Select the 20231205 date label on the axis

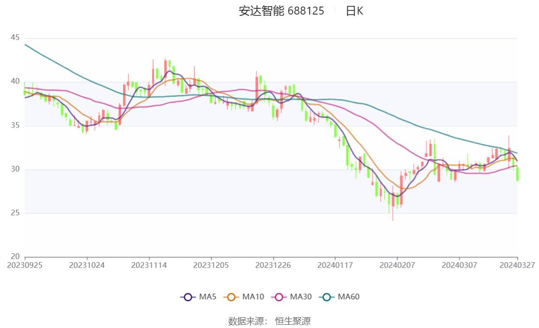tap(211, 265)
